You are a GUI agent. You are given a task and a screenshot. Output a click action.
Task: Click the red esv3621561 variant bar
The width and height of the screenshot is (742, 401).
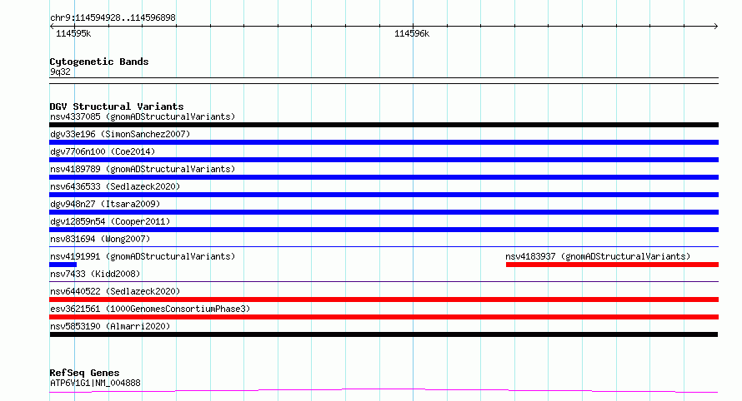pos(384,317)
